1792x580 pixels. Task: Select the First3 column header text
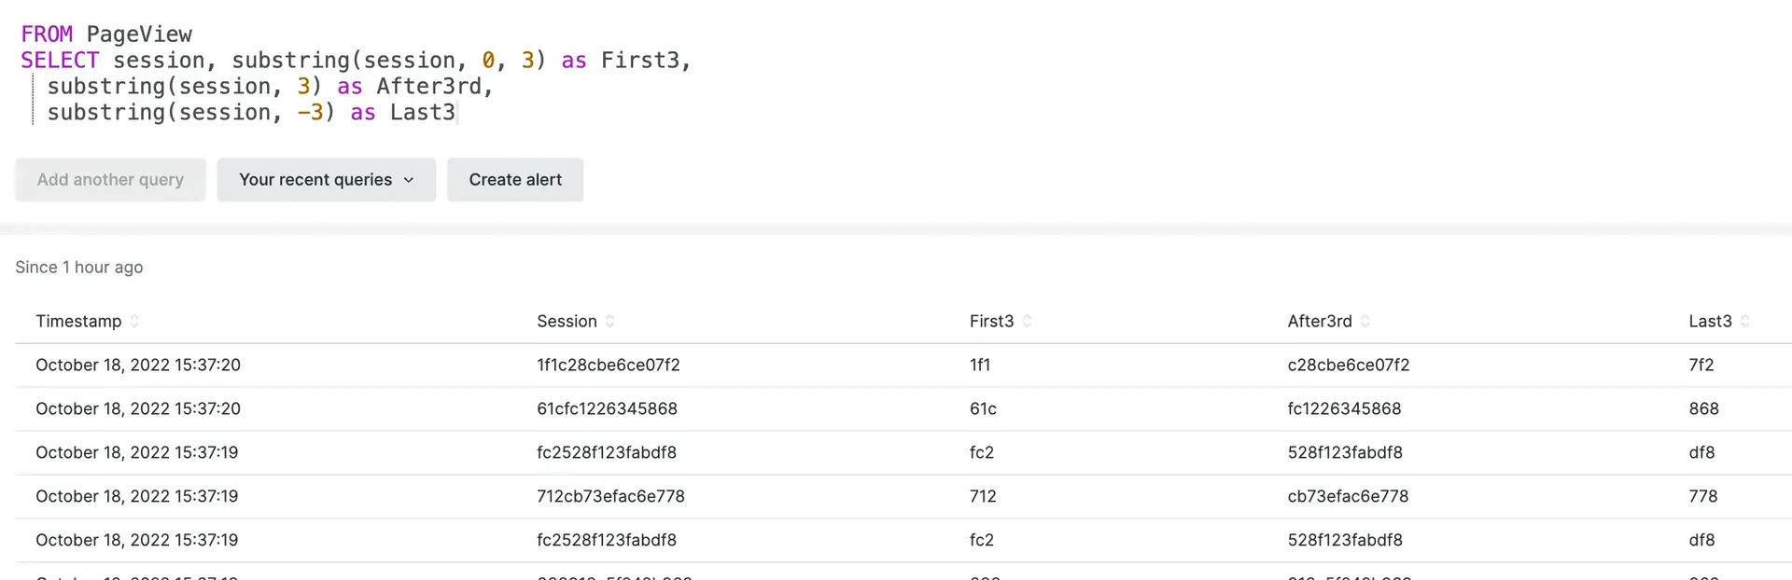(x=991, y=321)
